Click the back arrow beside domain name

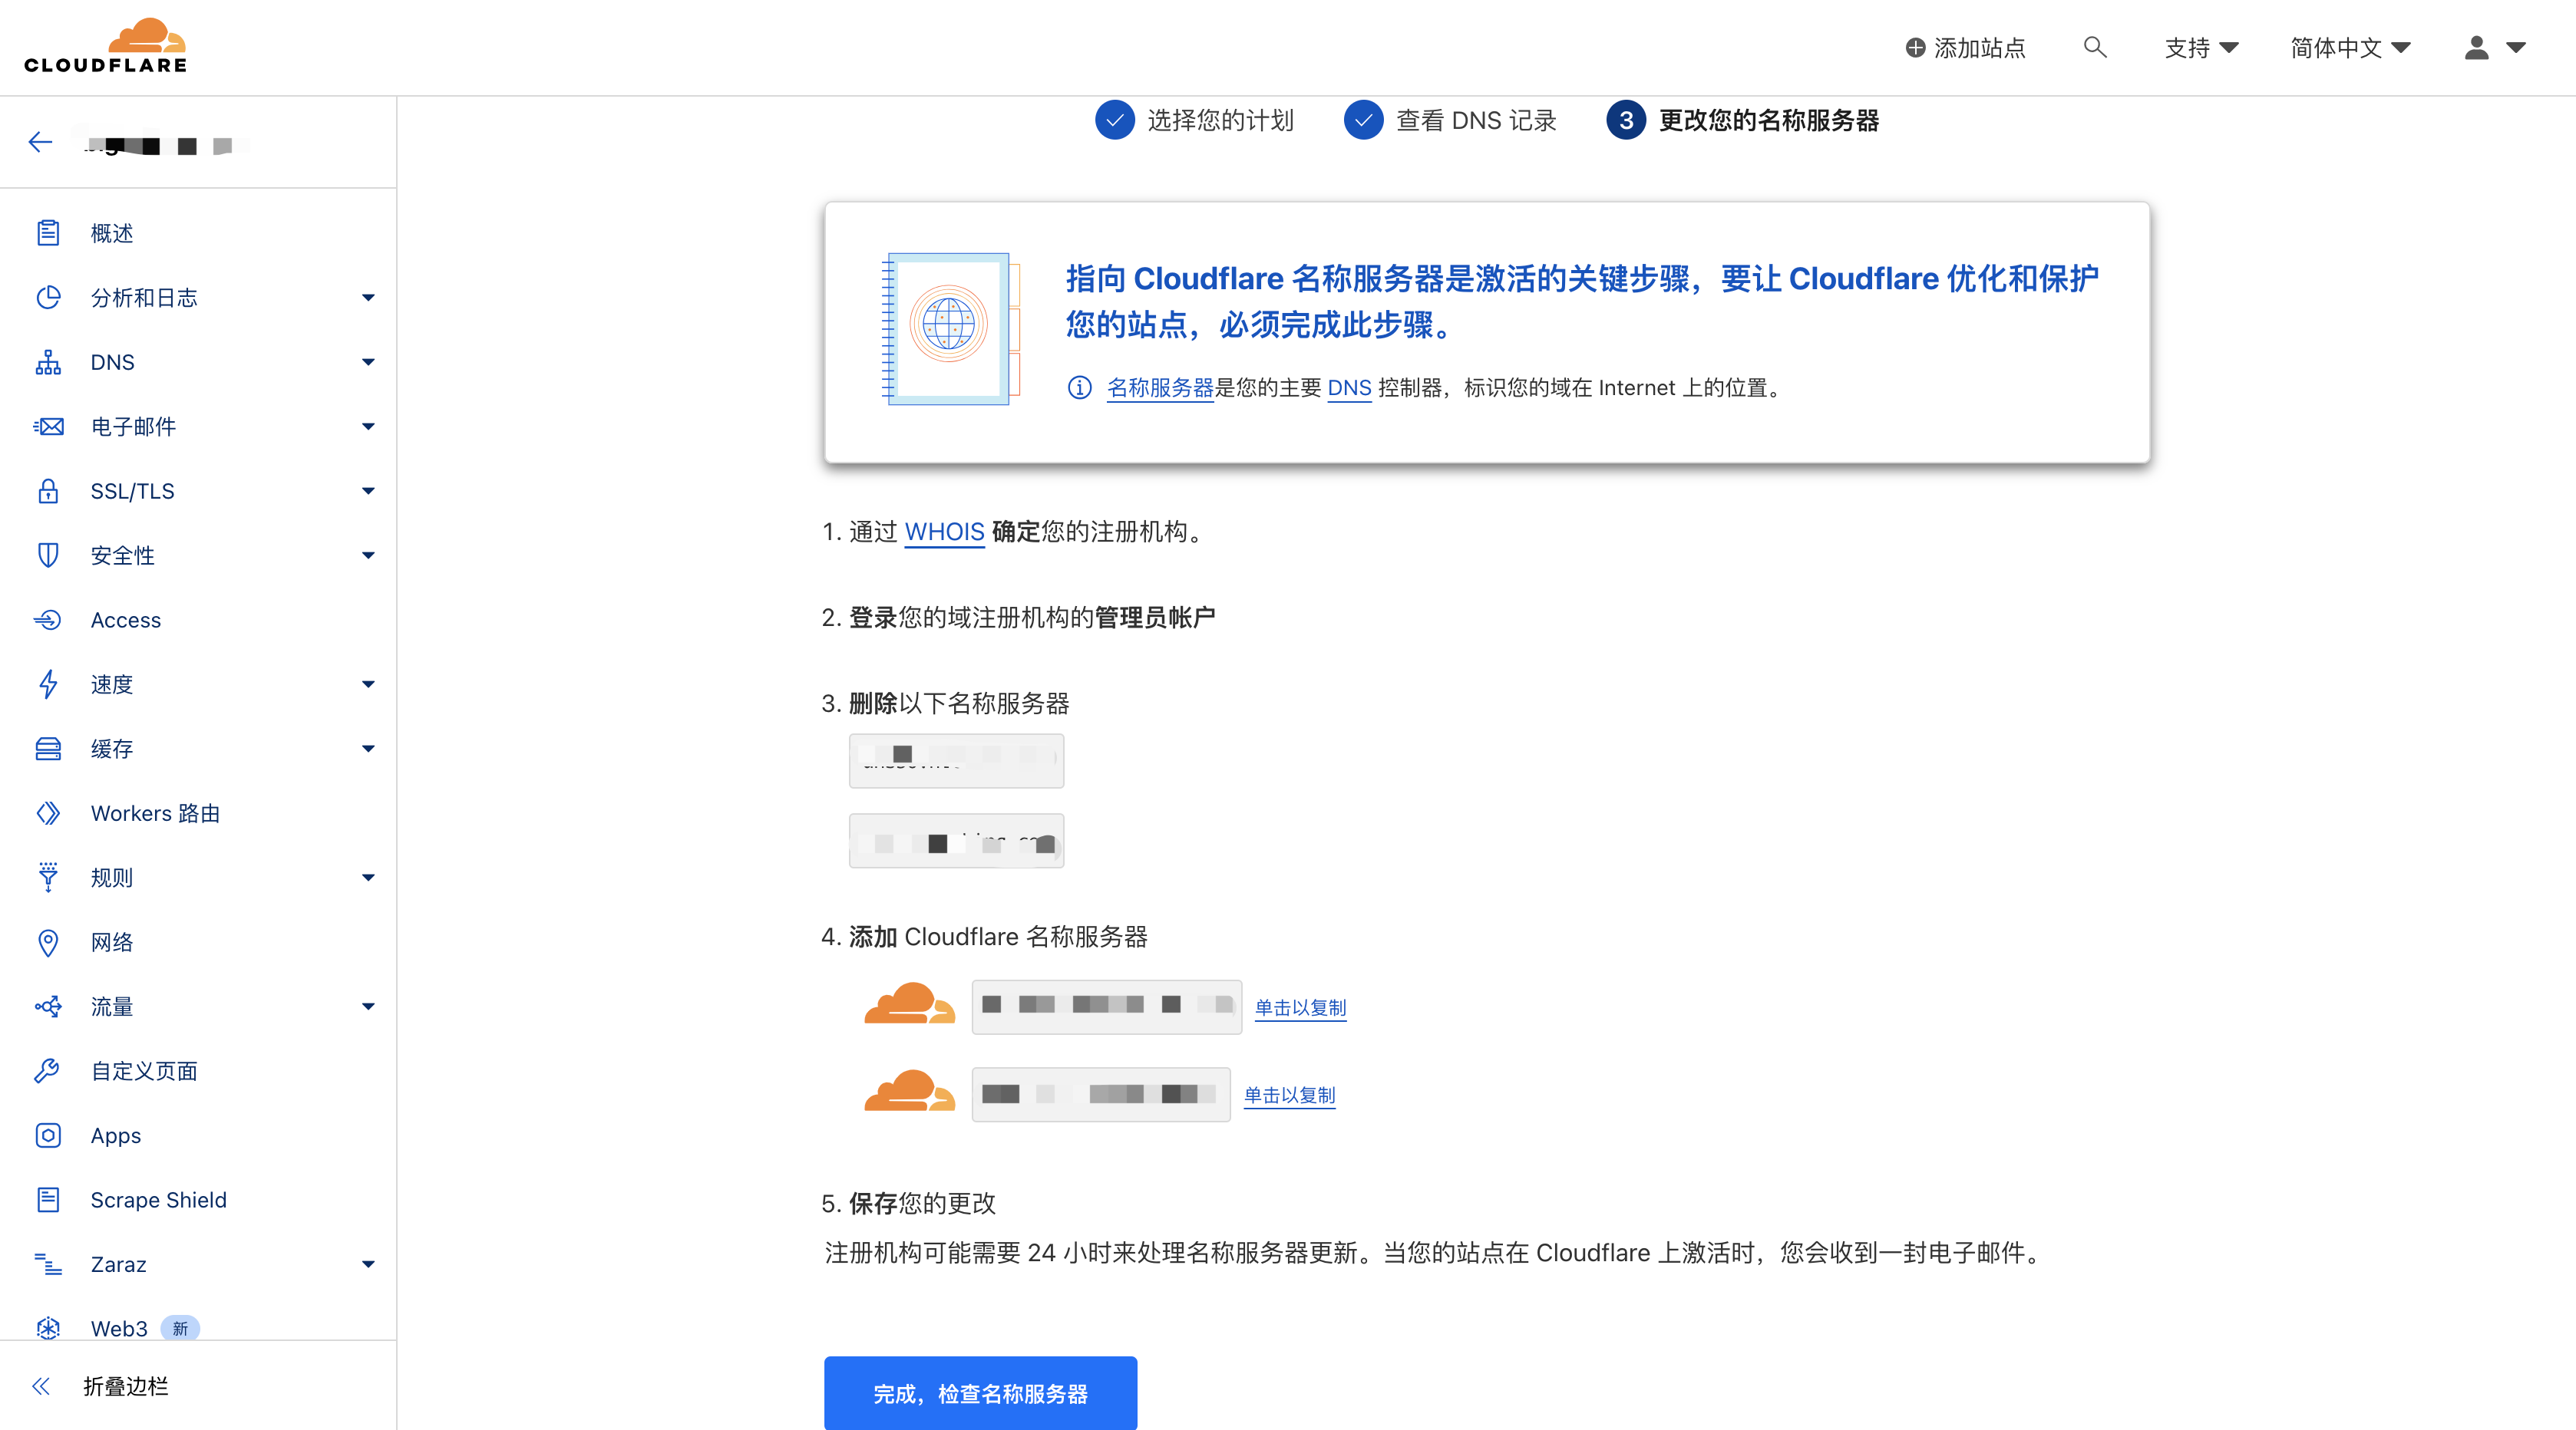[40, 143]
